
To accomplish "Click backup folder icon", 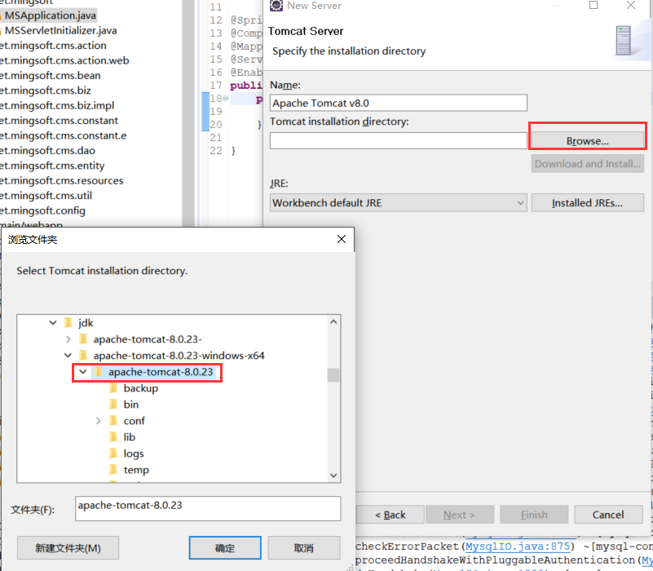I will coord(113,388).
